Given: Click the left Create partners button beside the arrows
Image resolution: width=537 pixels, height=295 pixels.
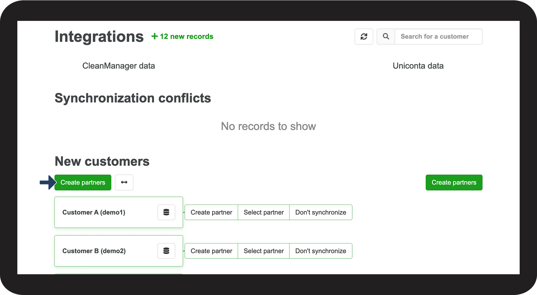Looking at the screenshot, I should coord(83,183).
